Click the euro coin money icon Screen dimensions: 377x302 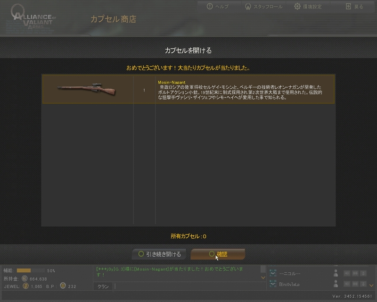click(x=25, y=278)
